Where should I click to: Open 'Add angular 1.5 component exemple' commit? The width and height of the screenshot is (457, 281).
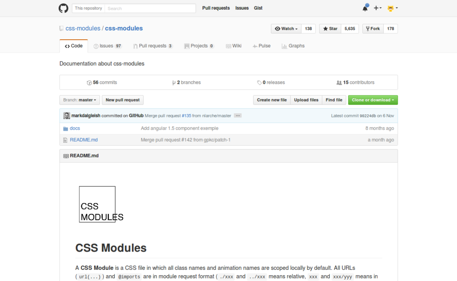click(179, 128)
